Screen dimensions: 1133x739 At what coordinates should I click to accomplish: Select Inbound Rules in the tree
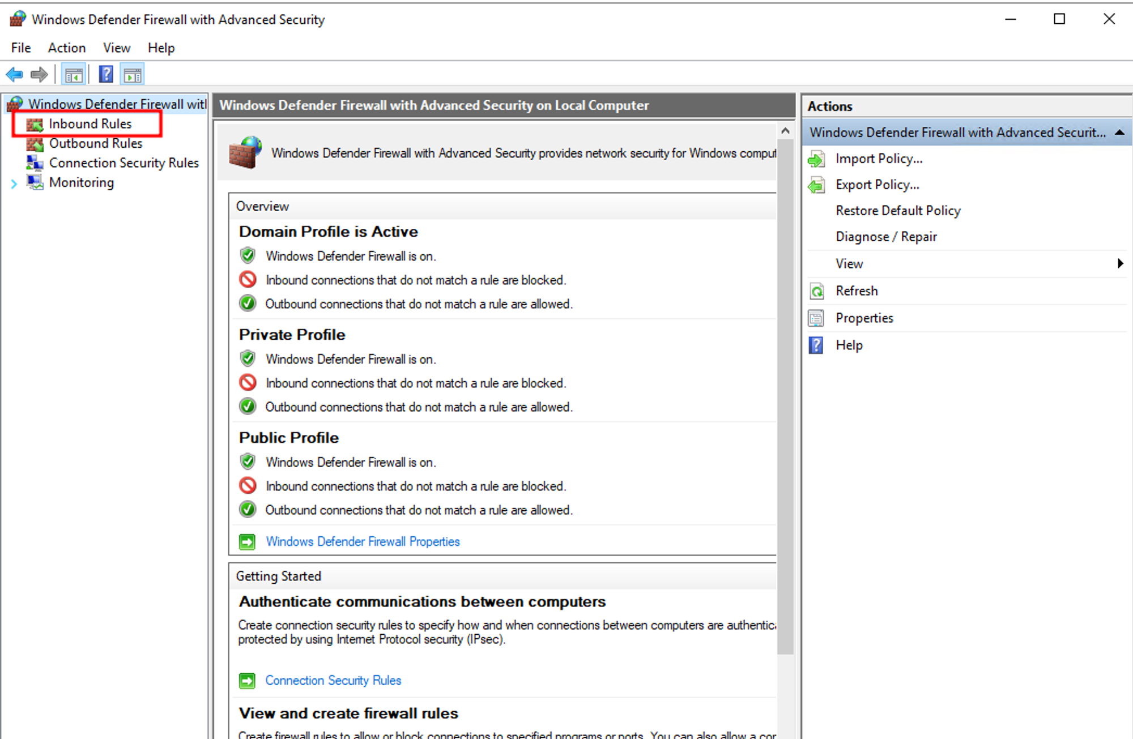point(90,124)
